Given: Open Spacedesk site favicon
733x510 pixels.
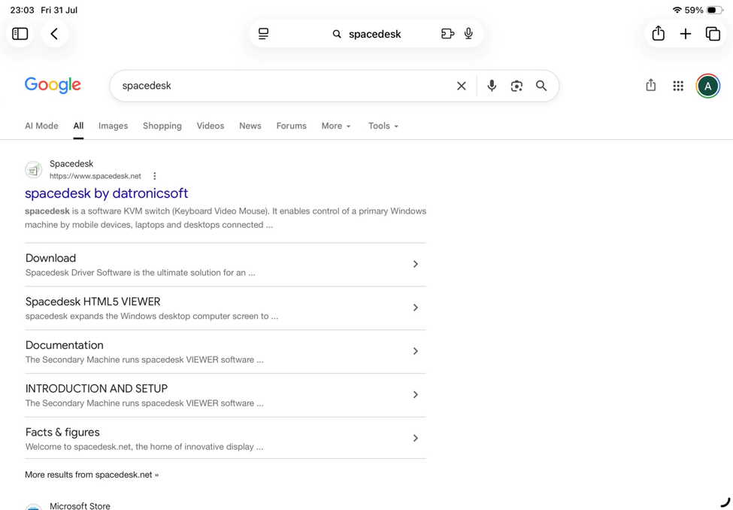Looking at the screenshot, I should pyautogui.click(x=34, y=170).
